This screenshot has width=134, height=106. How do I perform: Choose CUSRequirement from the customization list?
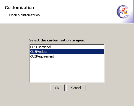(67, 56)
